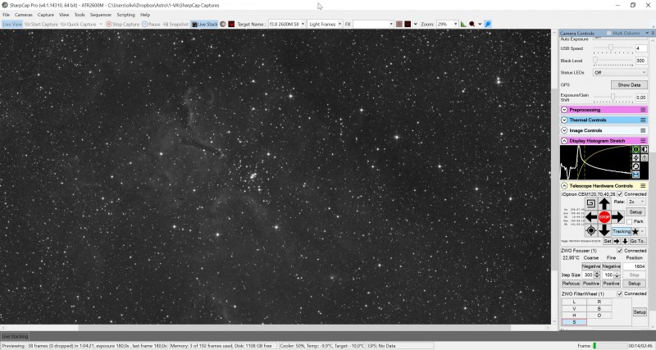The image size is (656, 350).
Task: Open the Thermal Controls hamburger menu
Action: tap(643, 120)
